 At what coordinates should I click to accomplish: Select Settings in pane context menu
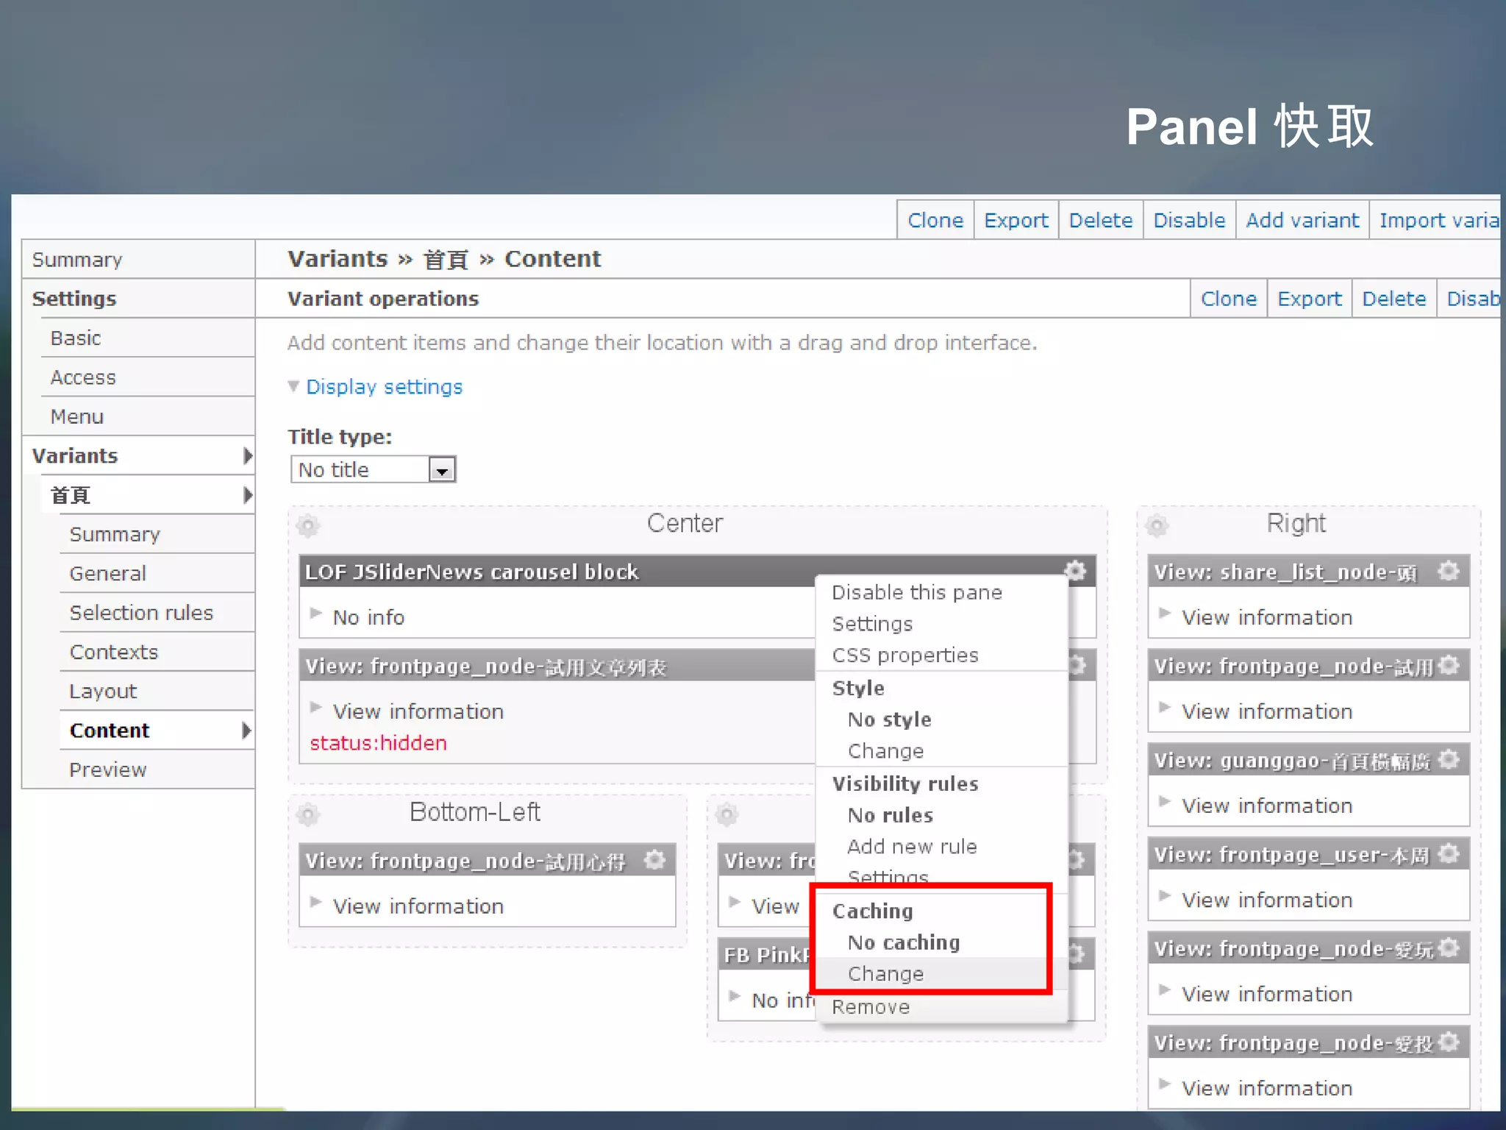click(872, 624)
